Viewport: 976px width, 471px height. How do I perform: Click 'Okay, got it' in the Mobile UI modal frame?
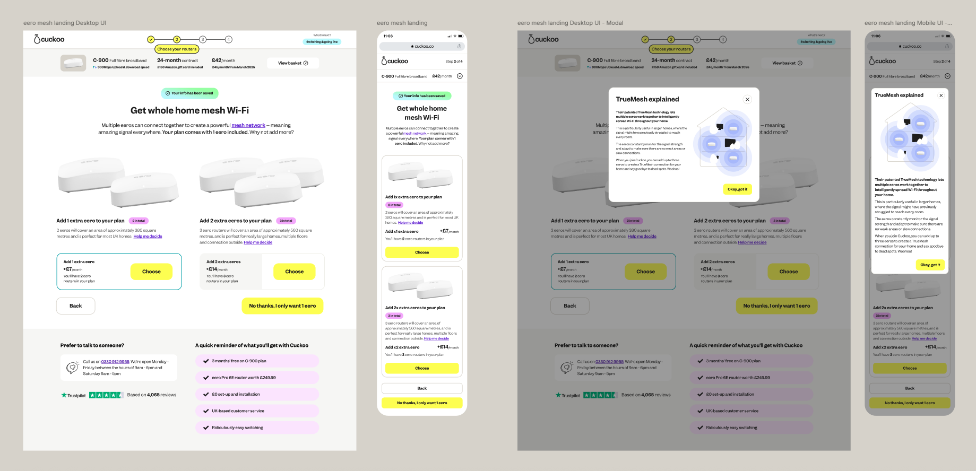pos(930,265)
